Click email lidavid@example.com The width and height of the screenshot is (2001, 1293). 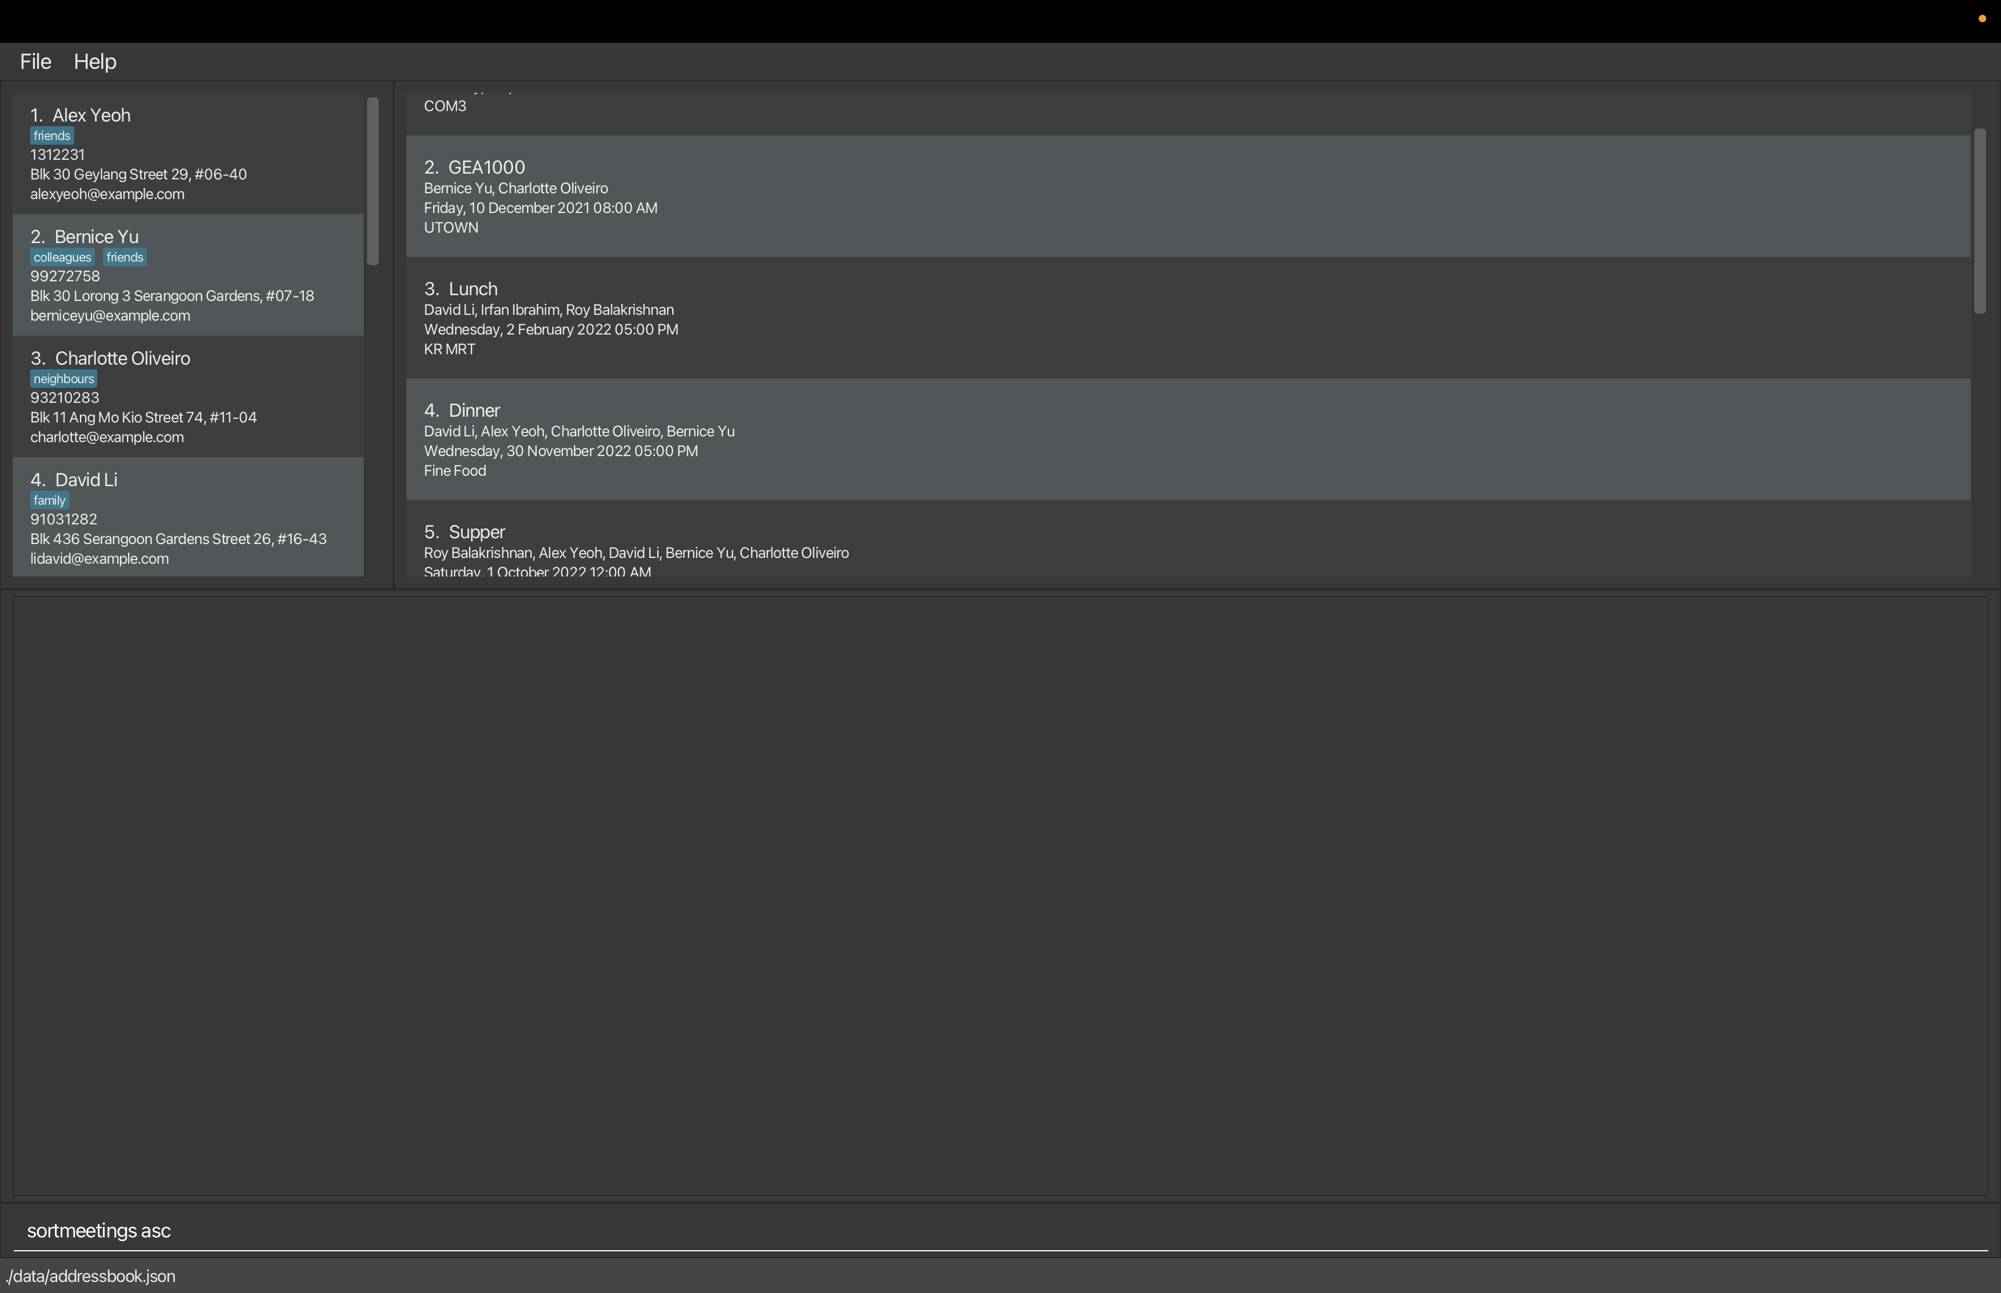99,559
